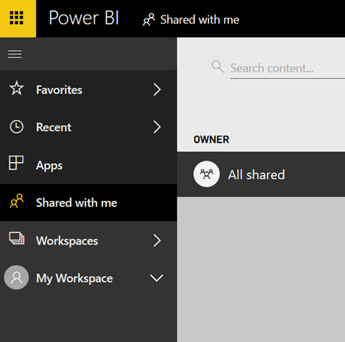Expand the Favorites flyout chevron
345x342 pixels.
(x=157, y=90)
